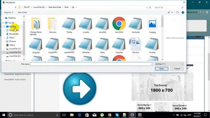Screen dimensions: 210x118
Task: Select the bug.jpg image file
Action: tap(152, 25)
